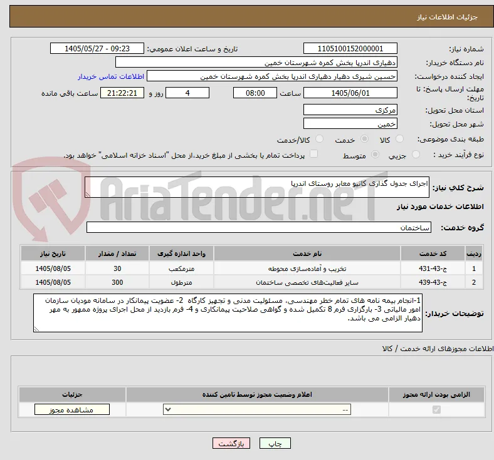Click the ردیف column header
Image resolution: width=494 pixels, height=460 pixels.
pyautogui.click(x=474, y=253)
